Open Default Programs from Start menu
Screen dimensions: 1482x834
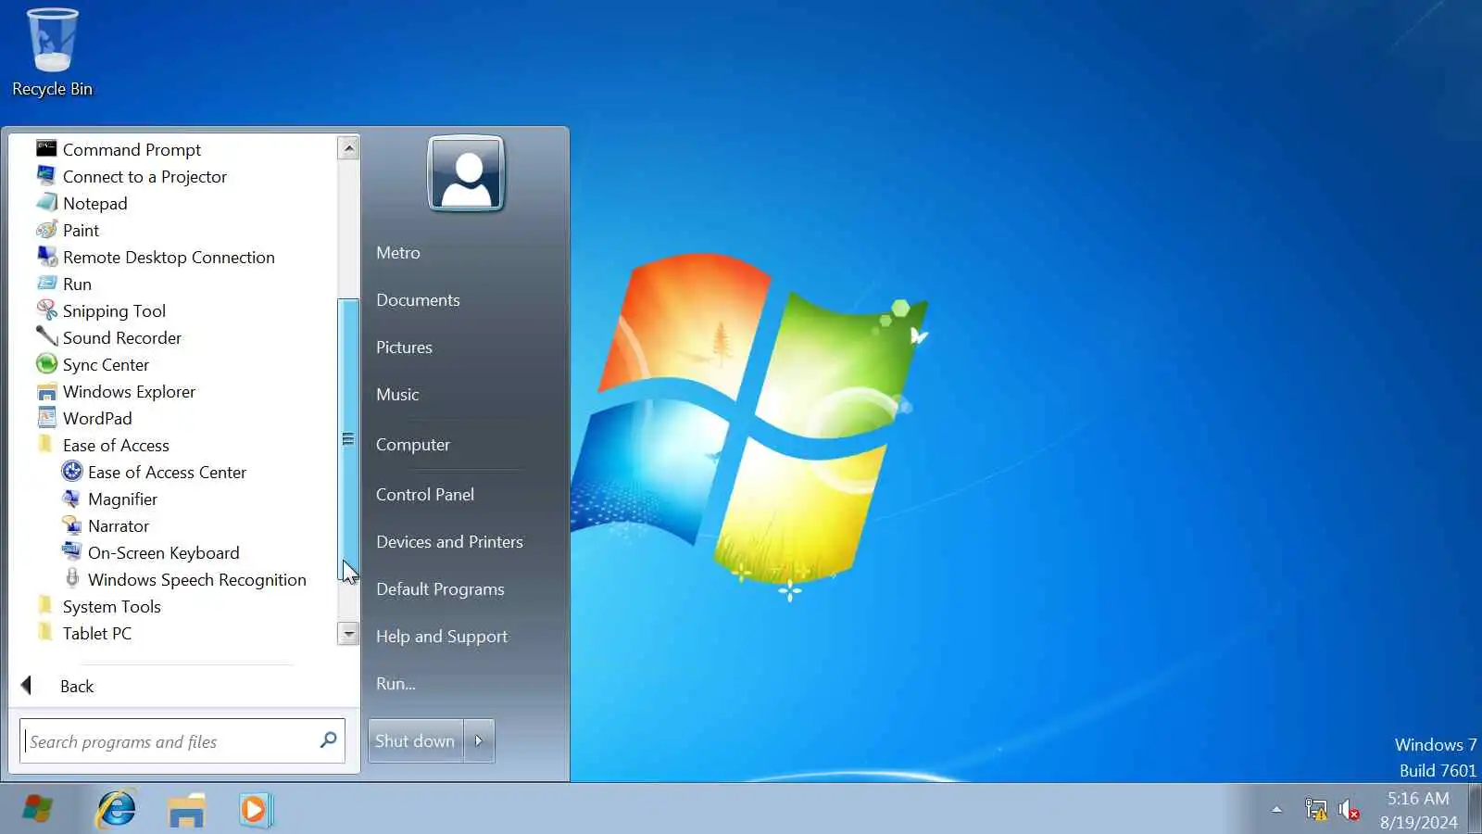tap(440, 588)
